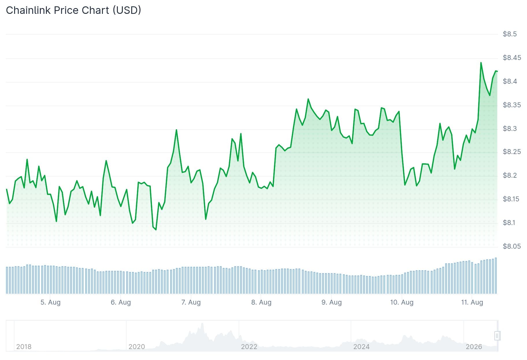The image size is (527, 360).
Task: Click the navigator range handle with grip lines
Action: click(x=497, y=336)
